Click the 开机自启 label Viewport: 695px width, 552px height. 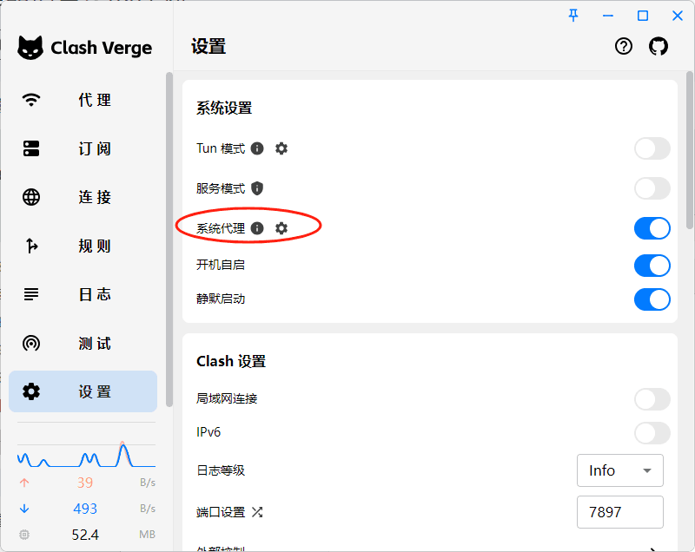tap(221, 265)
